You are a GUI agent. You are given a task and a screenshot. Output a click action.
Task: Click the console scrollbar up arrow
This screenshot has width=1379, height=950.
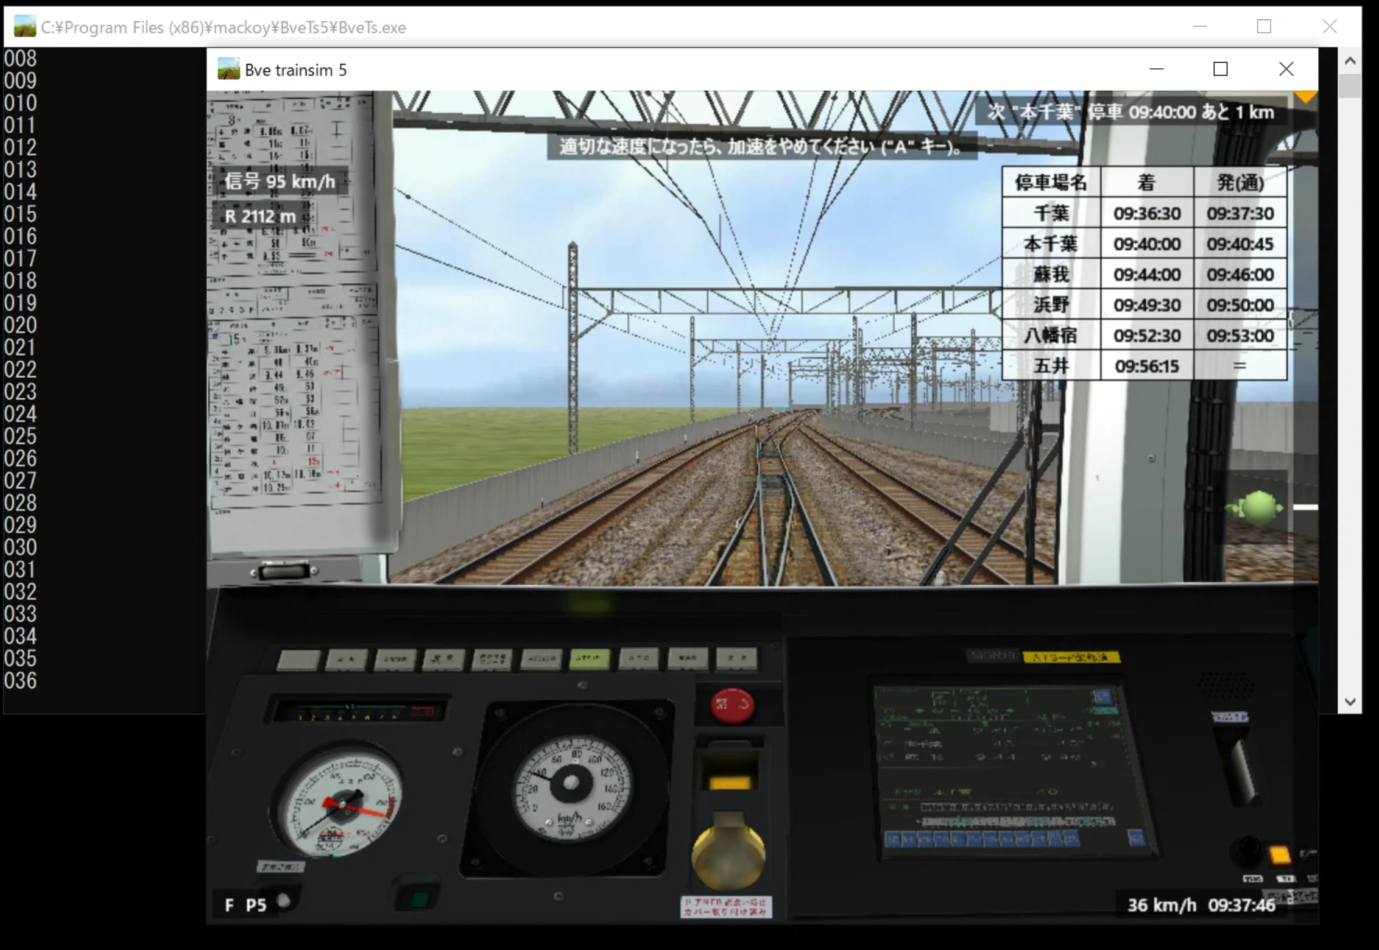1350,60
